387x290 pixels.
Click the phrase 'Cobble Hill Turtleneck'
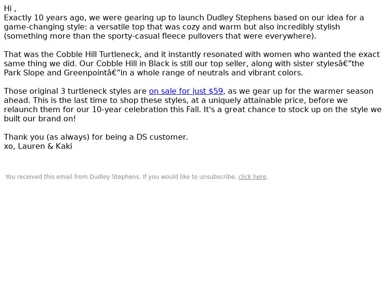point(98,54)
